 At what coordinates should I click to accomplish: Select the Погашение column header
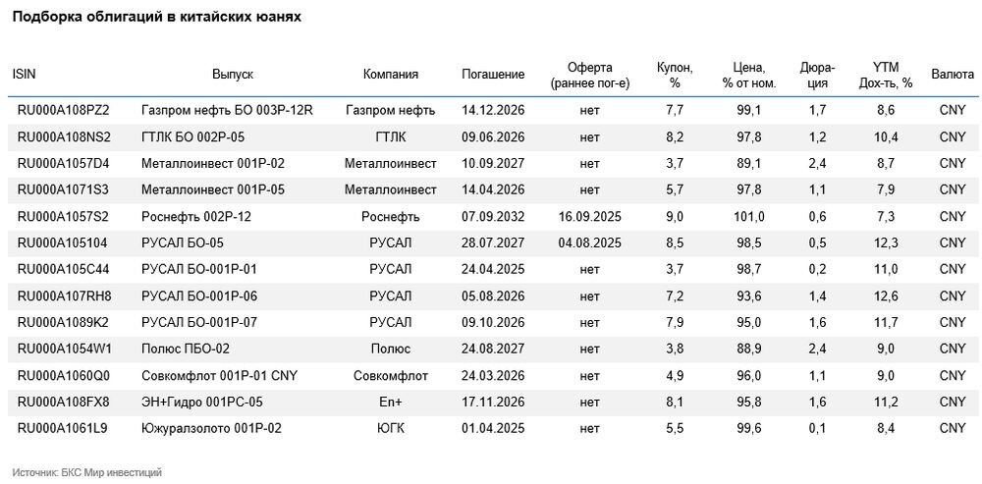point(493,75)
